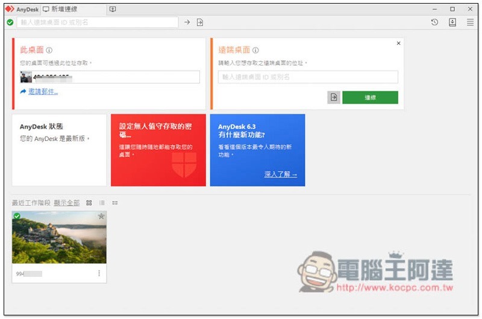
Task: Click the connect arrow beside the address bar
Action: (187, 22)
